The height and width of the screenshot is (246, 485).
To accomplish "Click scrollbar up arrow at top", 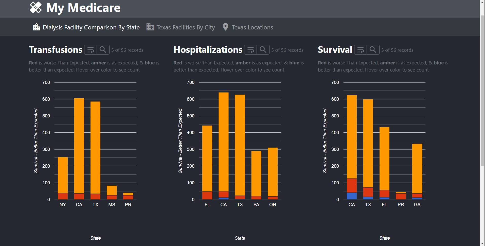I will [482, 2].
